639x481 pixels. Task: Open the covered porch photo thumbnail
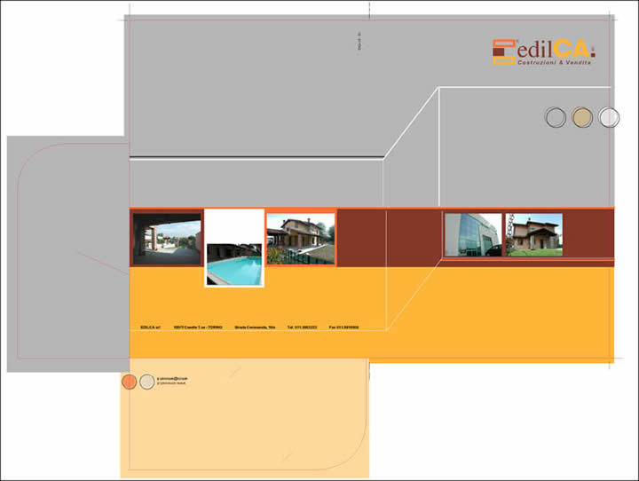coord(167,238)
